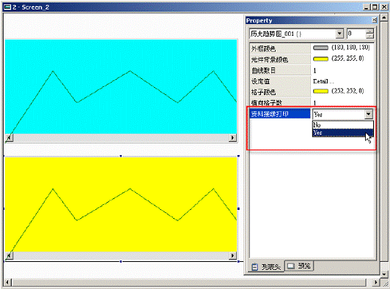Select the first tab with clipboard icon

tap(266, 267)
